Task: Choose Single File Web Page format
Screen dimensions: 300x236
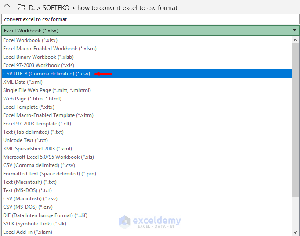Action: pyautogui.click(x=147, y=90)
